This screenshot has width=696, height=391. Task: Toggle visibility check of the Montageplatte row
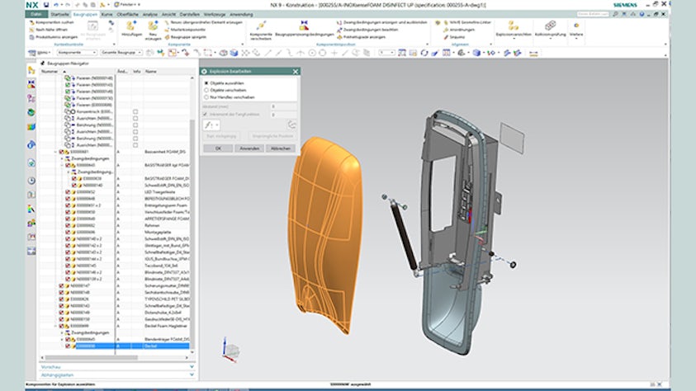[x=68, y=232]
